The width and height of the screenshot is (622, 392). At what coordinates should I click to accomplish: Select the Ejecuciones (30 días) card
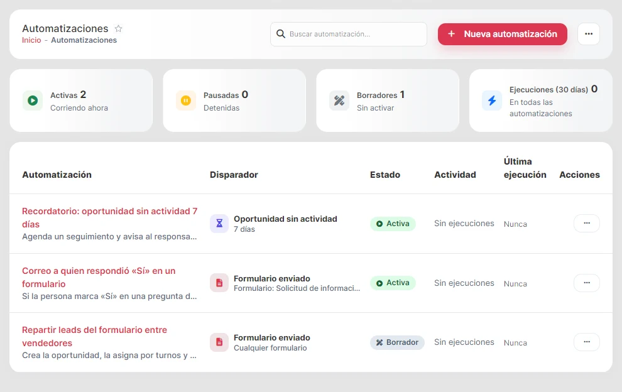[541, 101]
